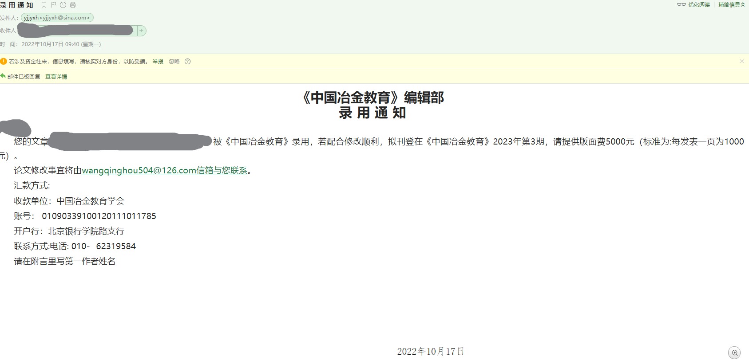
Task: Flag this email with the flag icon
Action: (54, 5)
